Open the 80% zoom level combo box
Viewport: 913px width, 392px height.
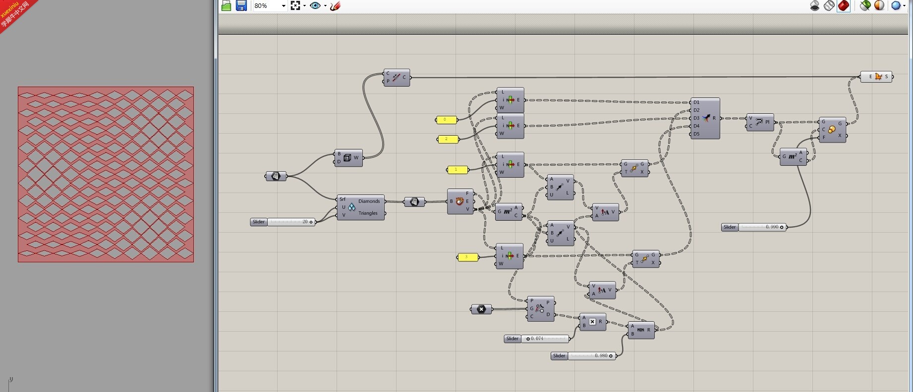click(x=270, y=6)
